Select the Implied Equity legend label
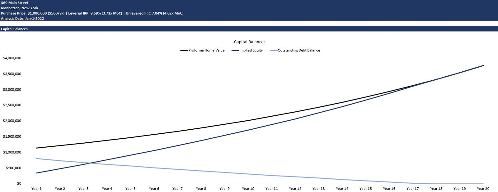 [x=251, y=50]
